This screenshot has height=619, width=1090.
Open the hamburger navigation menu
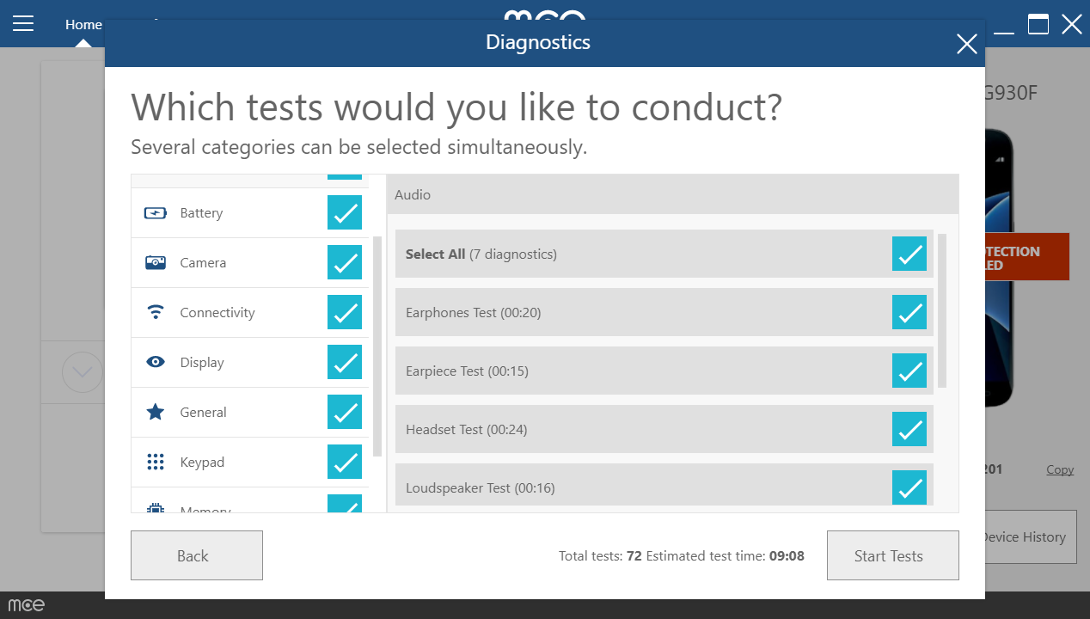pos(22,23)
